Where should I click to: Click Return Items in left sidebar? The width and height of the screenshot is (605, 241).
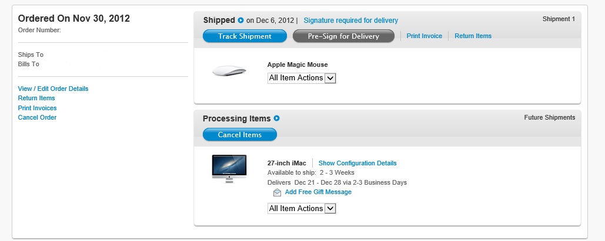click(x=36, y=98)
